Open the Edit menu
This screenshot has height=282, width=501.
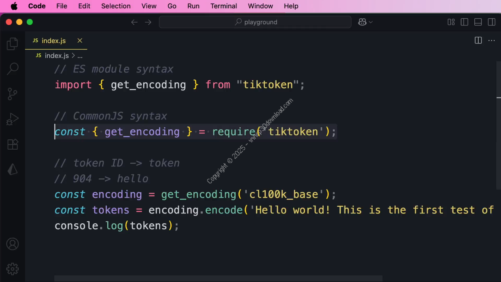(84, 6)
